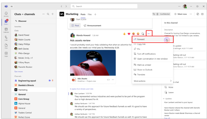The height and width of the screenshot is (119, 207).
Task: Open See more under chats
Action: 19,72
